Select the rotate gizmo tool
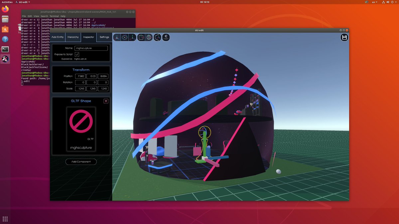Screen dimensions: 399x224 [x=125, y=37]
